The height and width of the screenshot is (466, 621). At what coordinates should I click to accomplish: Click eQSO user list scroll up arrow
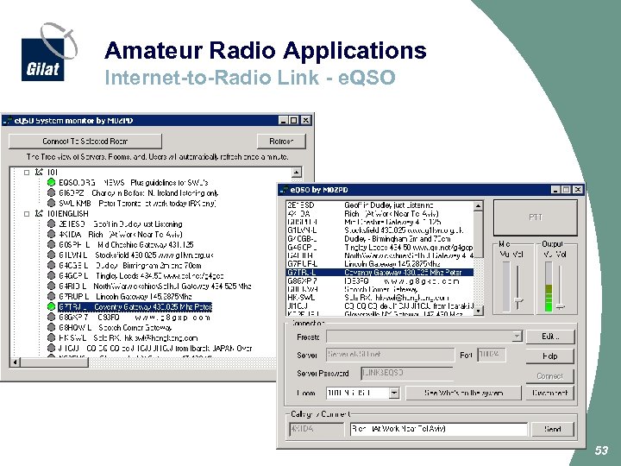[479, 205]
